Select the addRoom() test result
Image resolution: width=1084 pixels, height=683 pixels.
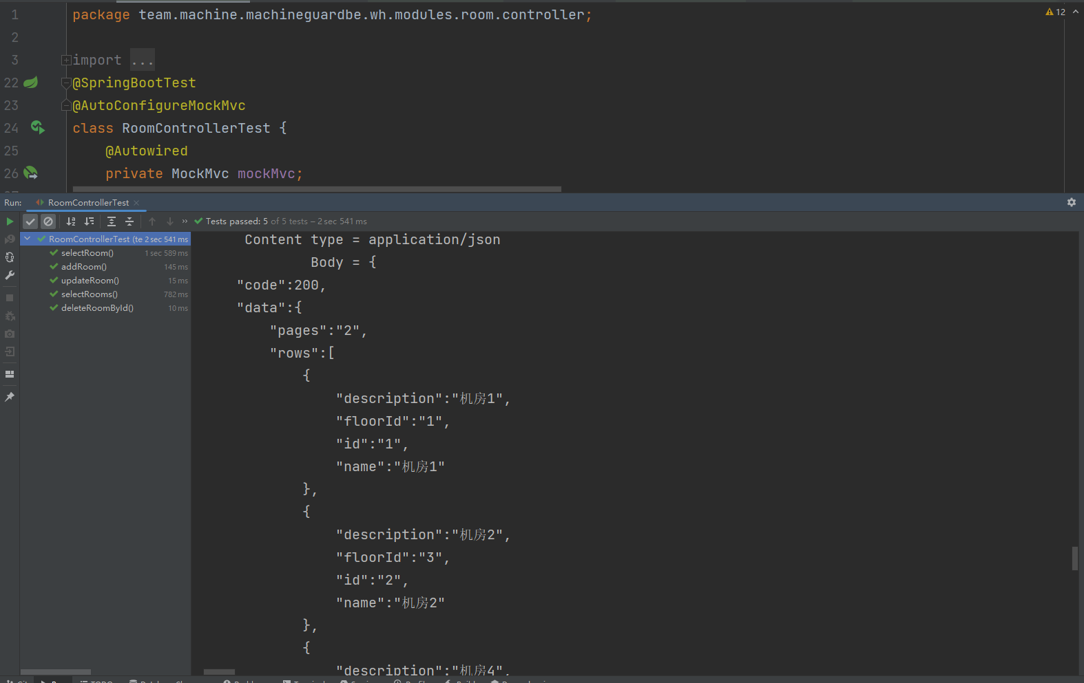click(106, 267)
